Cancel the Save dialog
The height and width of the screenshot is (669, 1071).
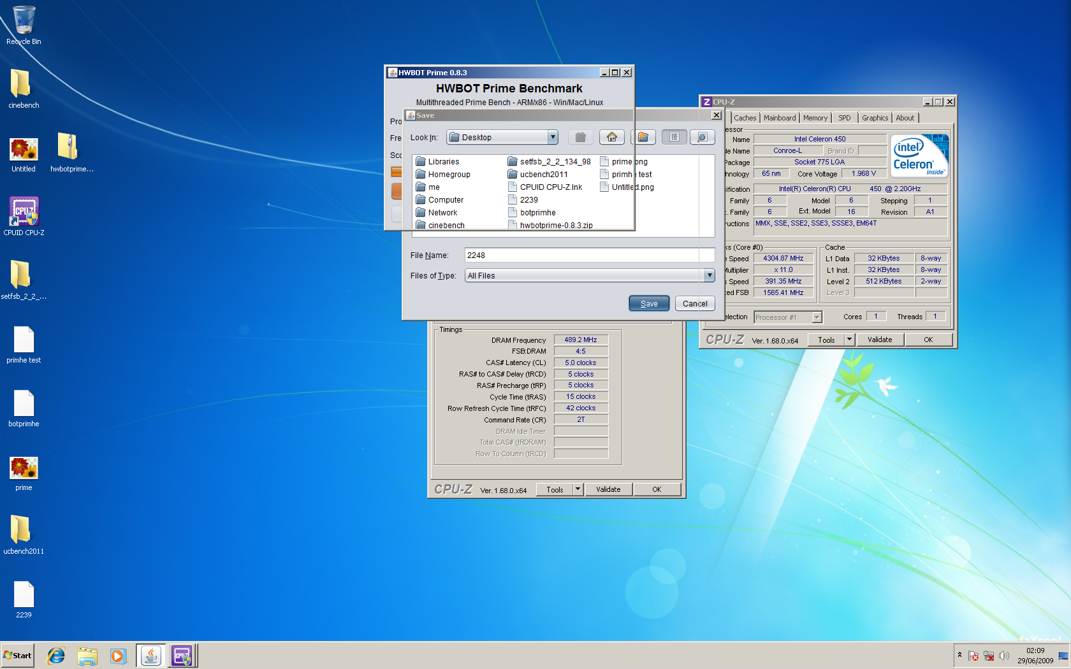(695, 303)
